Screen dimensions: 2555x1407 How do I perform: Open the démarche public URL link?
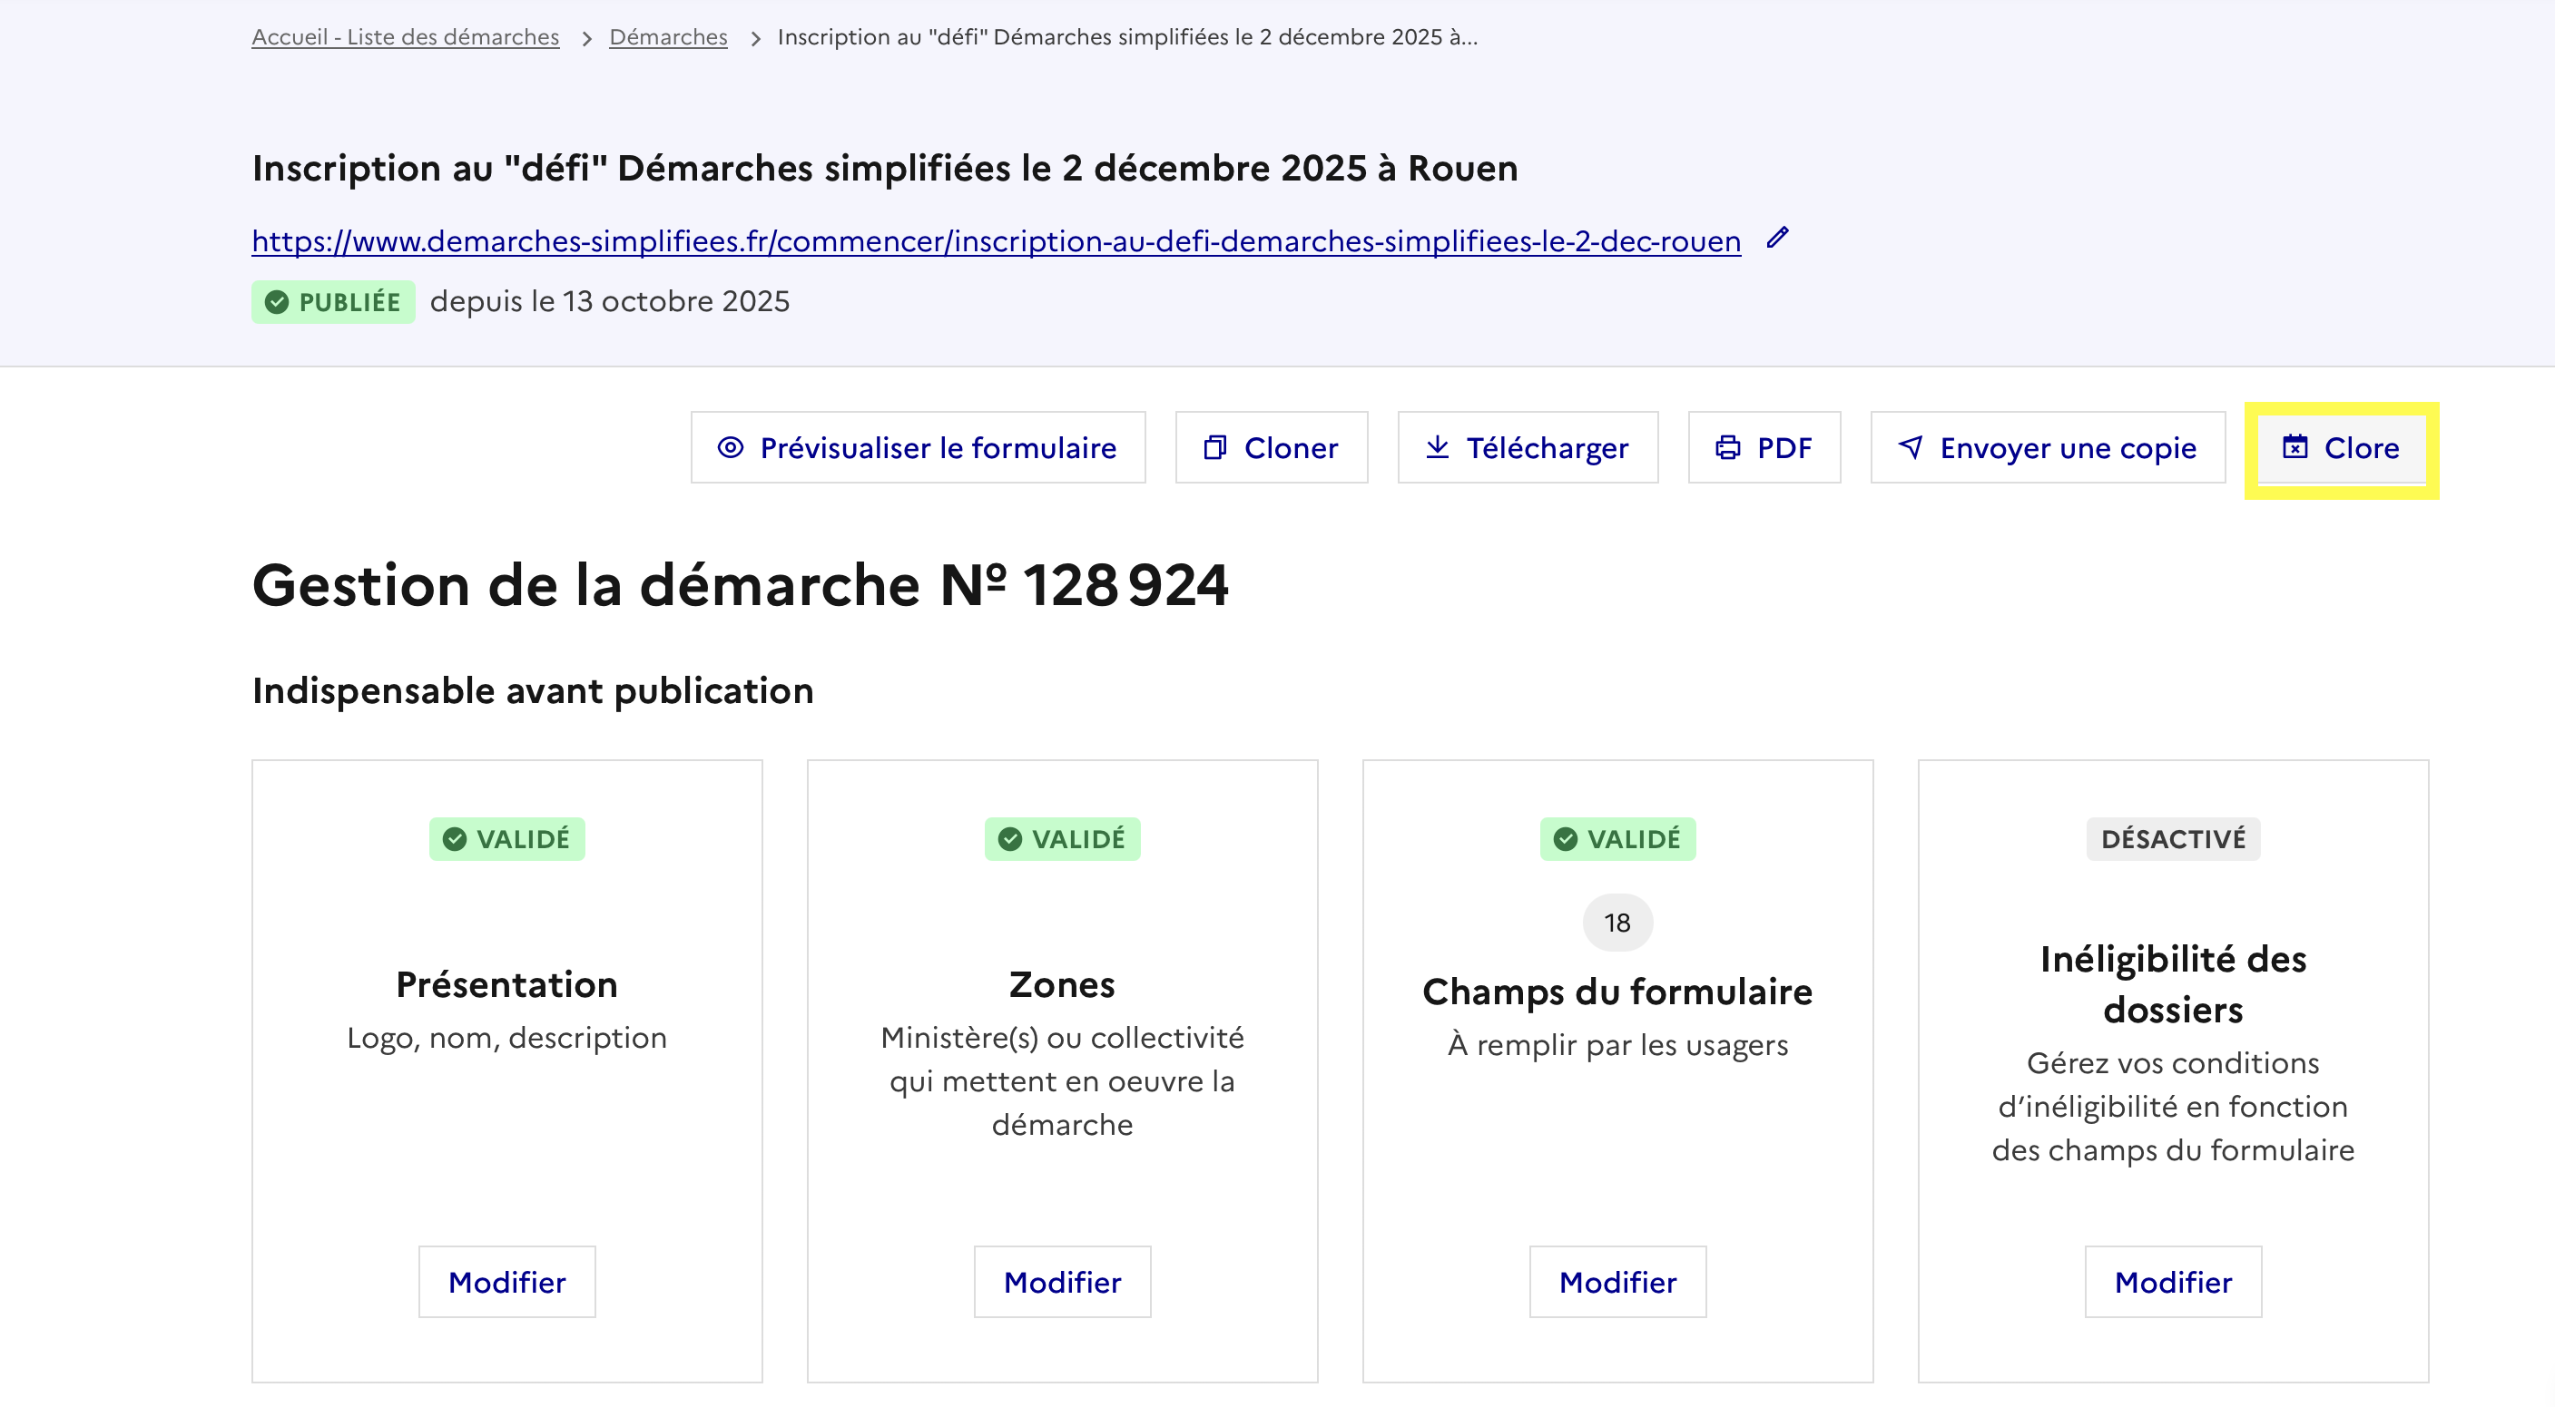click(996, 241)
